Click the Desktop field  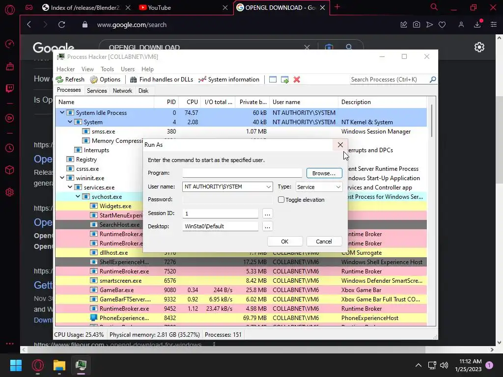click(221, 226)
